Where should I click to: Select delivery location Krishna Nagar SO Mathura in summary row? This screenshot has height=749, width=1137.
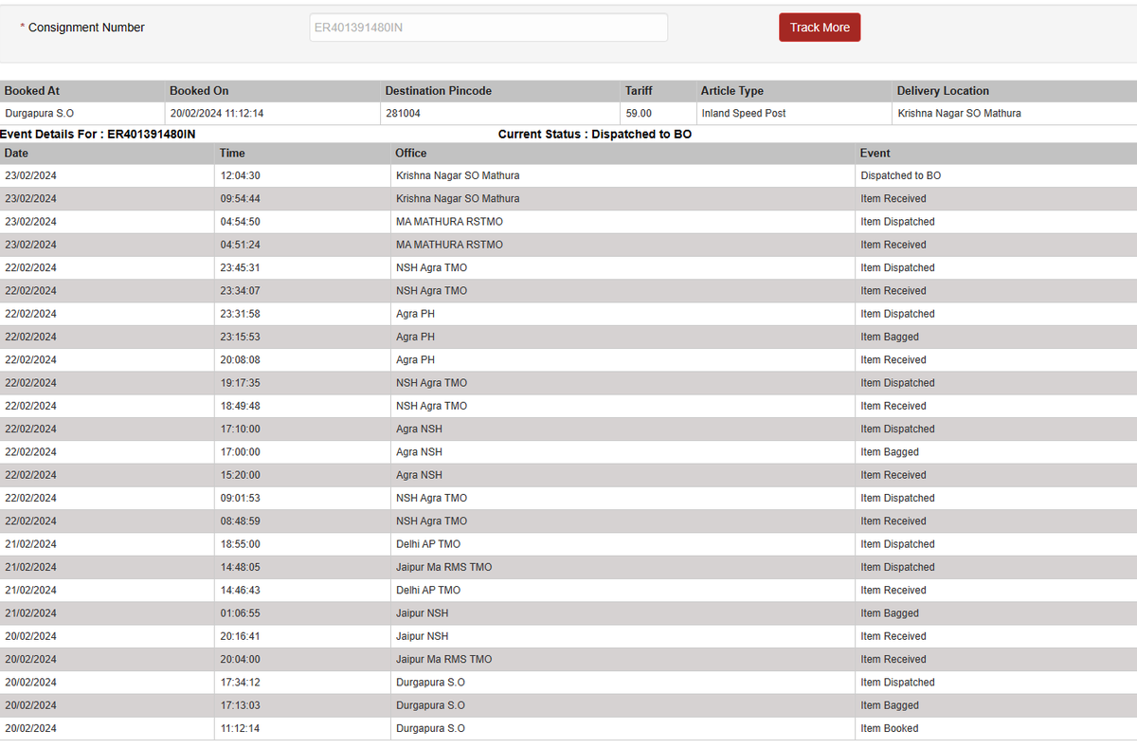[959, 113]
